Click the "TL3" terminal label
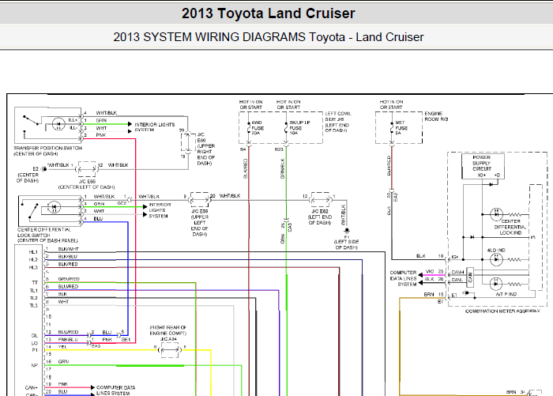This screenshot has width=553, height=396. 33,306
